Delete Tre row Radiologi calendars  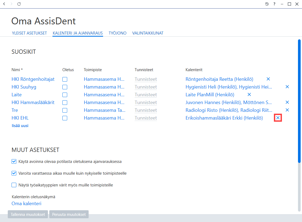pyautogui.click(x=287, y=110)
